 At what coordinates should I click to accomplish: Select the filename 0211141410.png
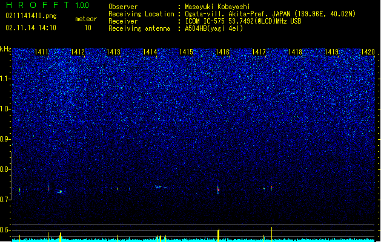click(x=31, y=16)
